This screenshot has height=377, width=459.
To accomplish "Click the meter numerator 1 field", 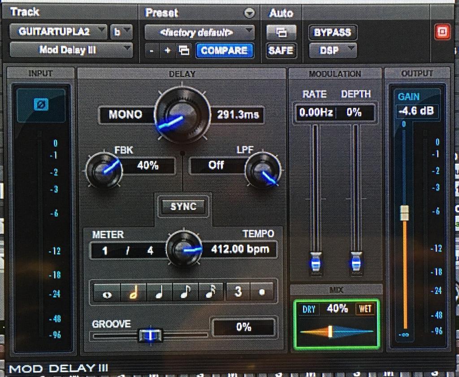I will tap(105, 251).
